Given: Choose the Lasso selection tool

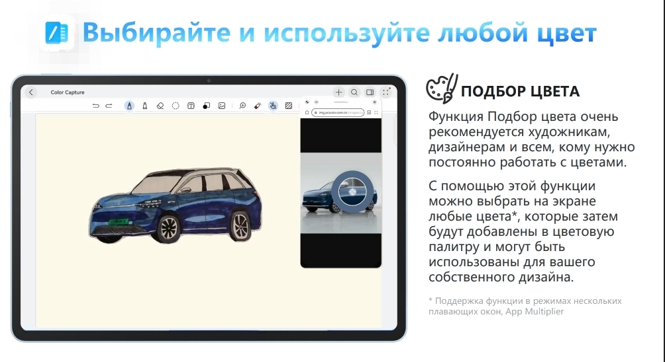Looking at the screenshot, I should click(x=176, y=106).
